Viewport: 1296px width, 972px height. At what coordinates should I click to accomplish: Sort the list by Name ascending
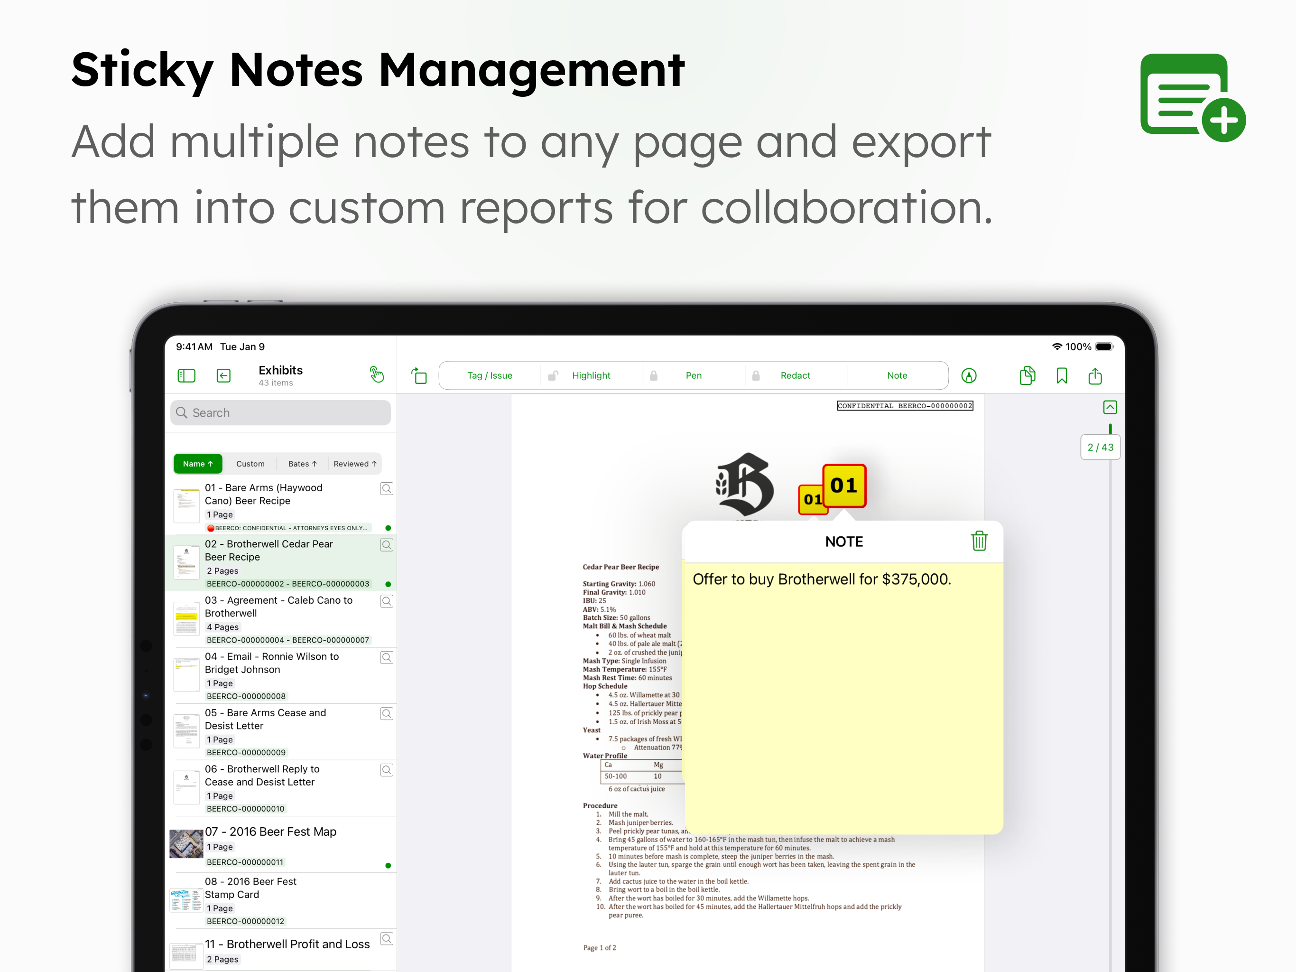click(197, 463)
